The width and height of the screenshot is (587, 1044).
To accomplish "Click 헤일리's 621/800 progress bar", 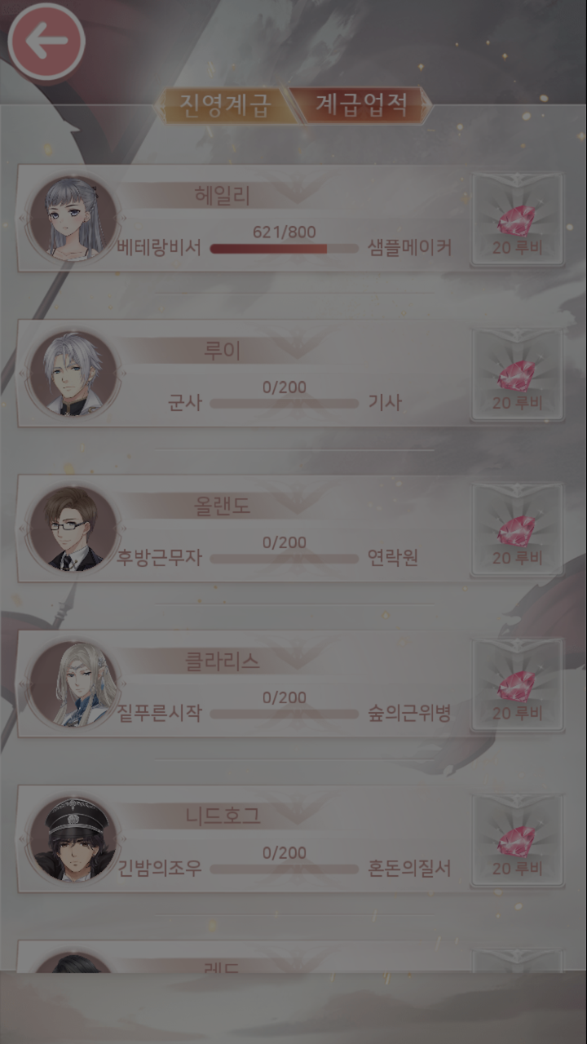I will coord(285,248).
